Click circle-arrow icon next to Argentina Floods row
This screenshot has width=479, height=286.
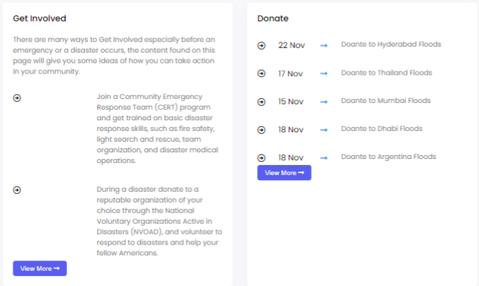(261, 158)
